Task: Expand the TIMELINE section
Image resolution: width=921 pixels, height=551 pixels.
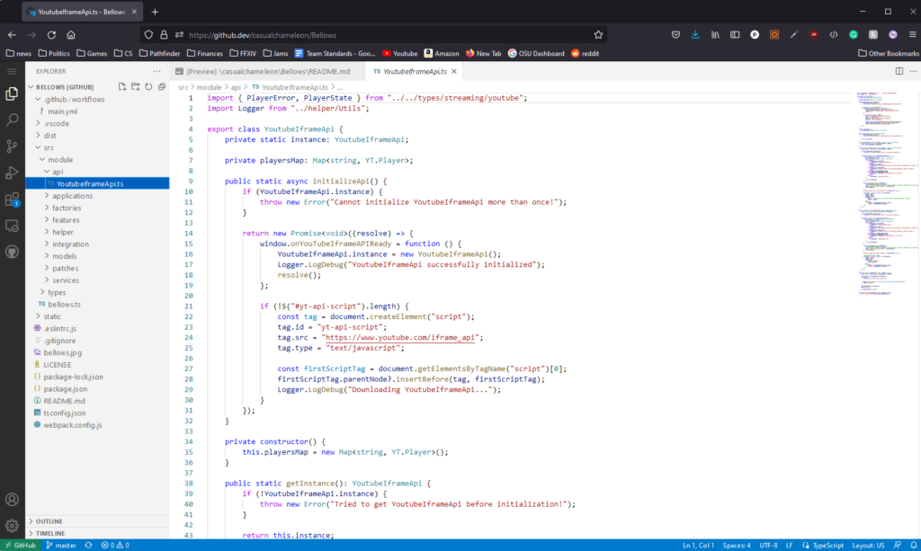Action: (x=50, y=533)
